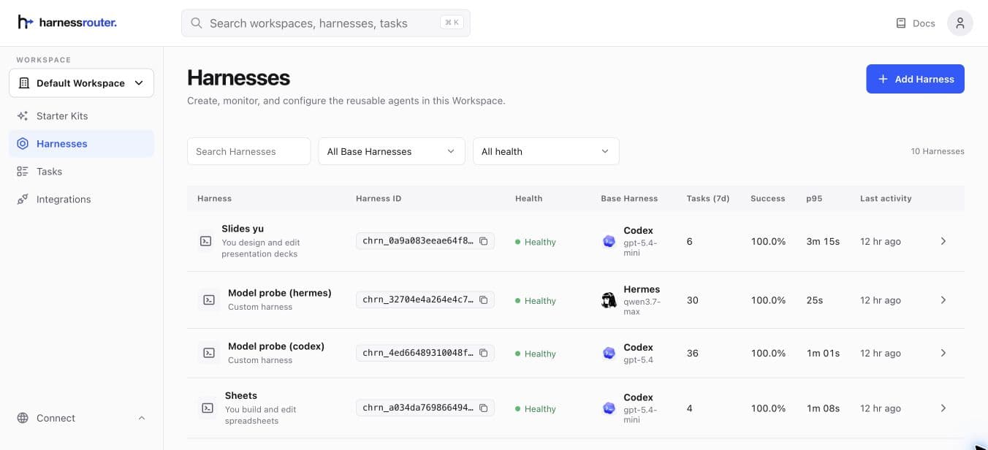Click the chrn_32704e4a264e4c7 ID text

click(418, 300)
